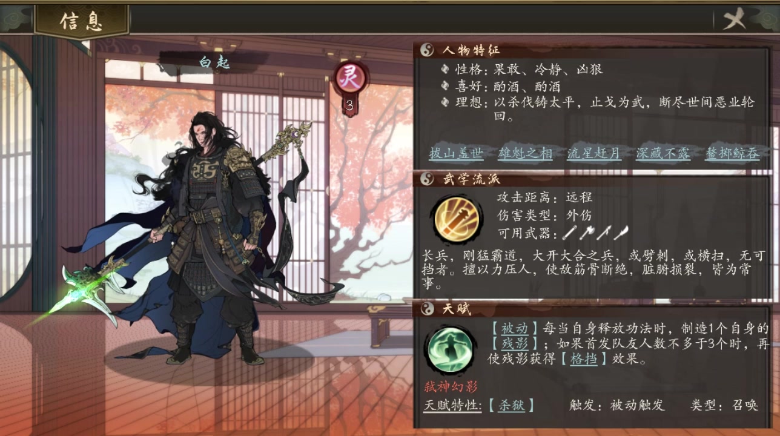View the 鳌掷鲸吞 trait
The height and width of the screenshot is (436, 780).
click(x=732, y=153)
